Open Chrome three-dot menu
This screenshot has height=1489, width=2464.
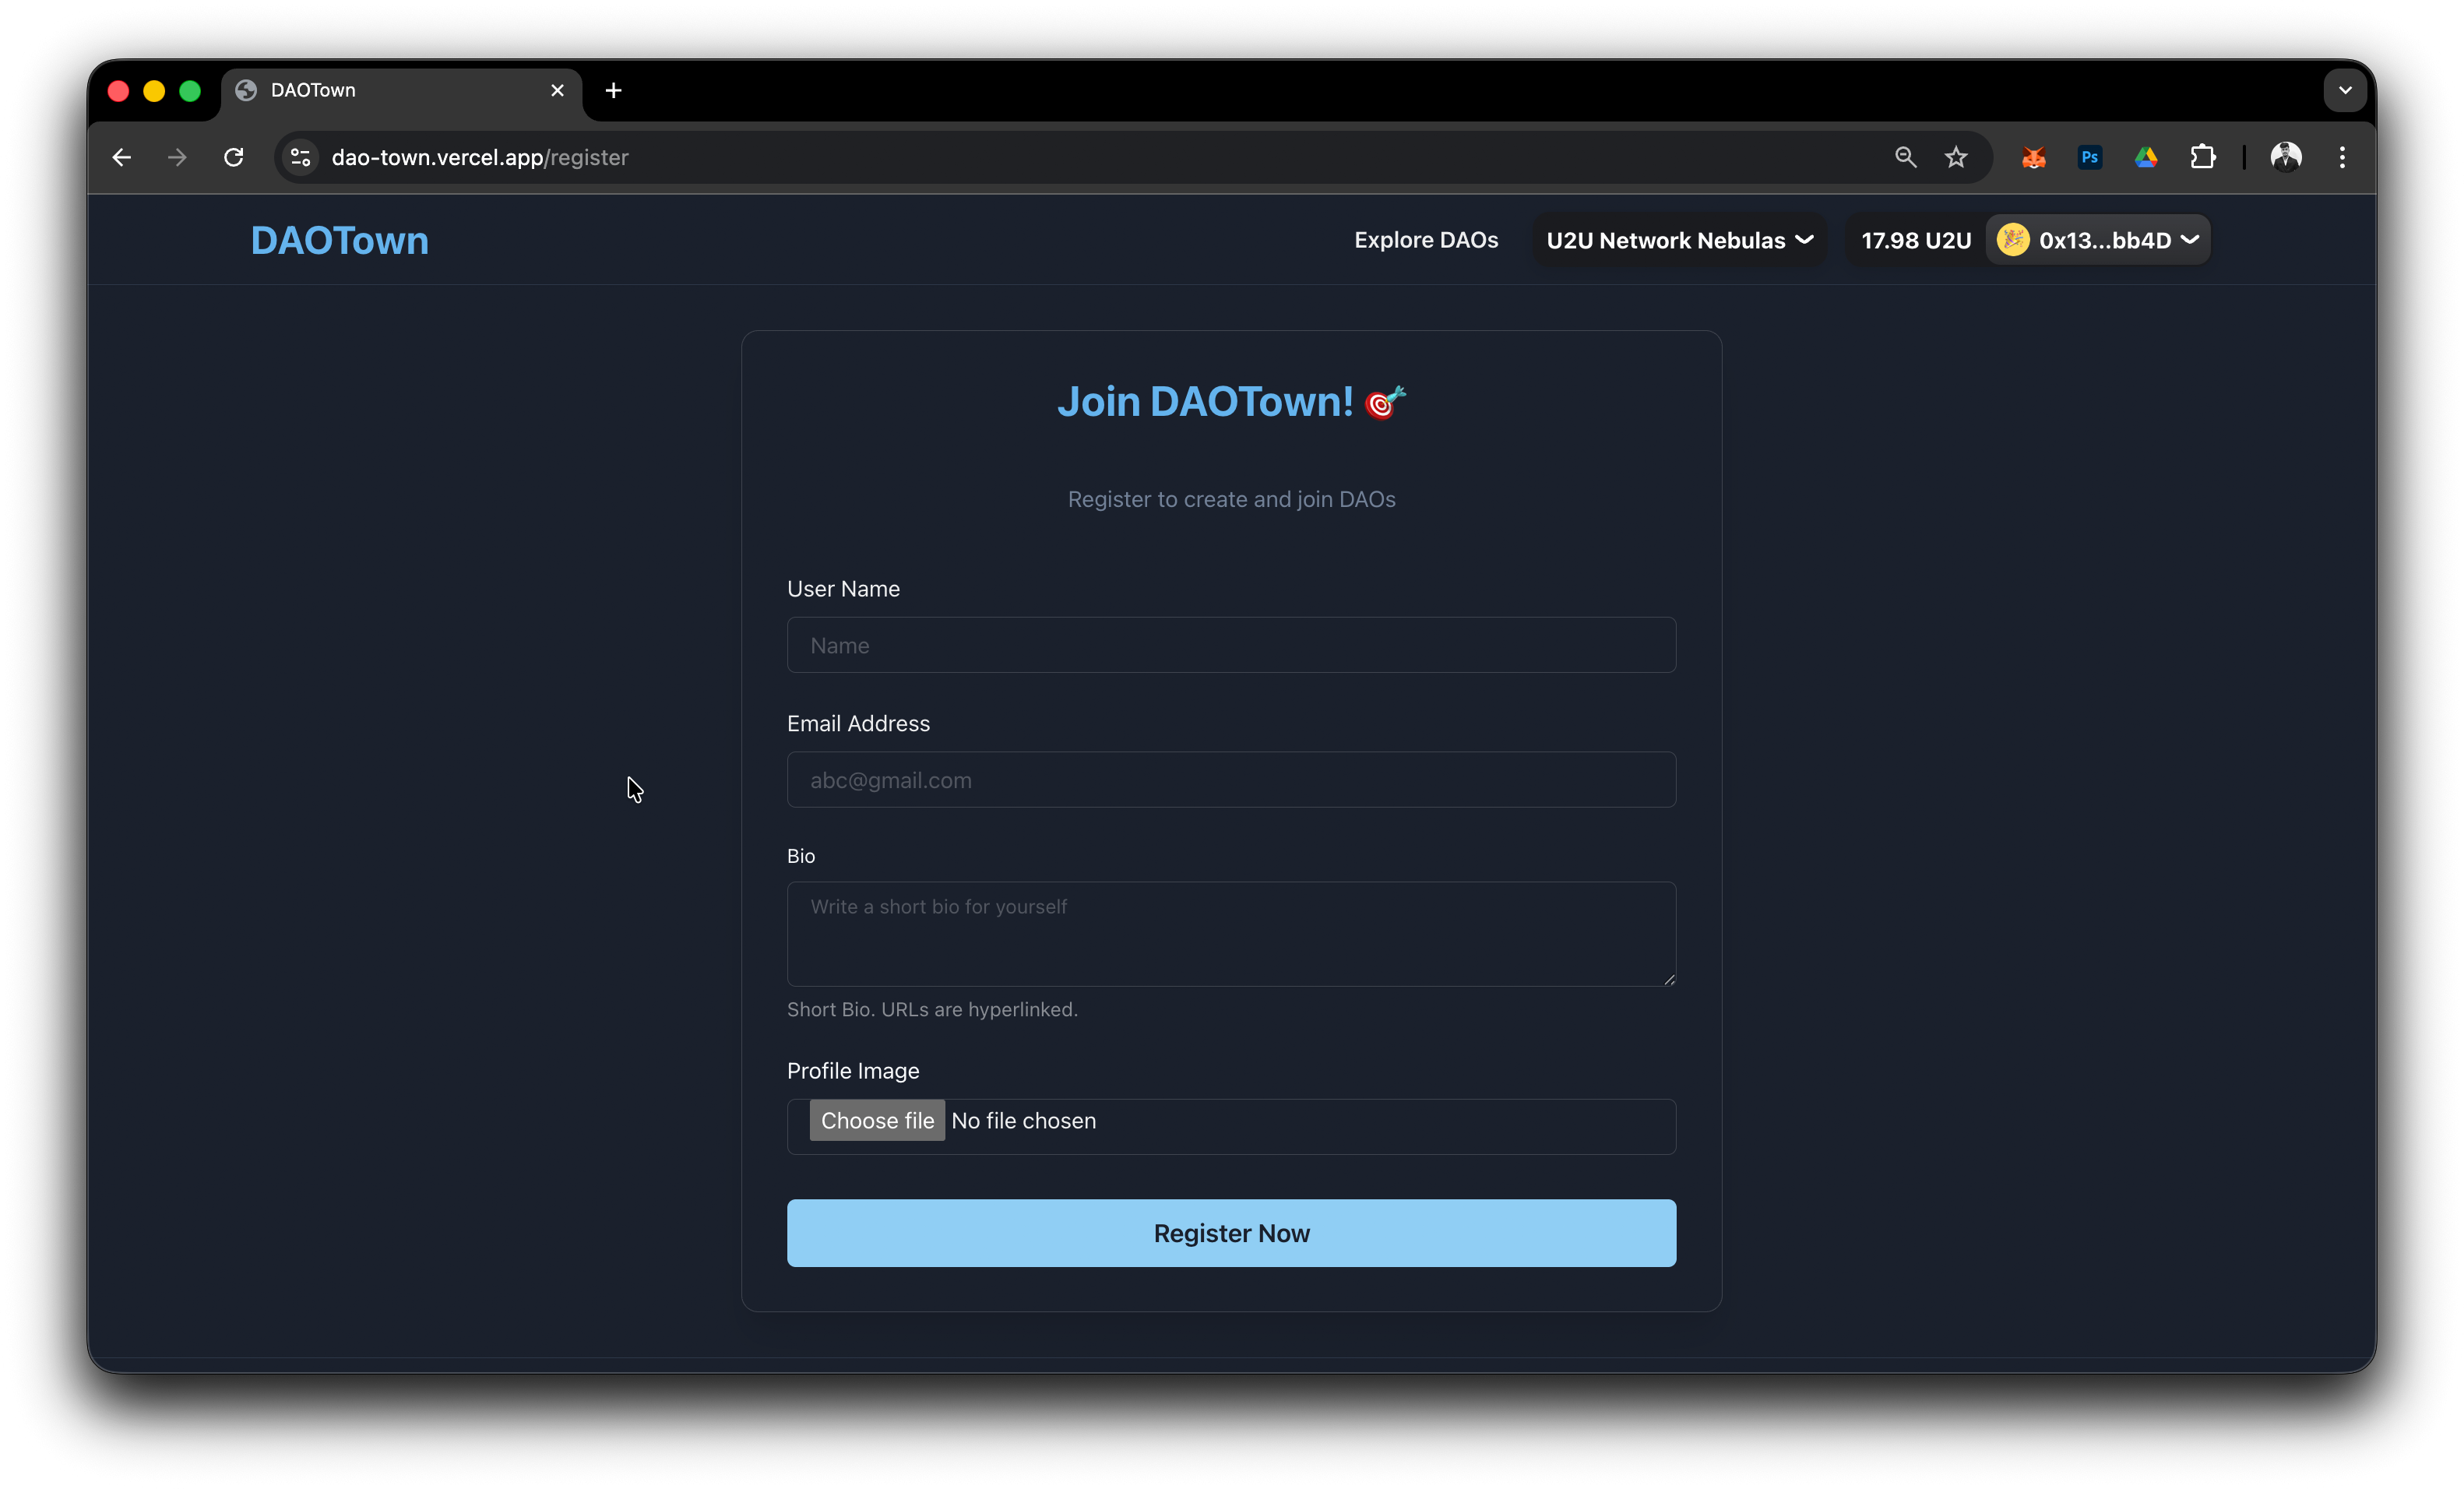point(2342,157)
